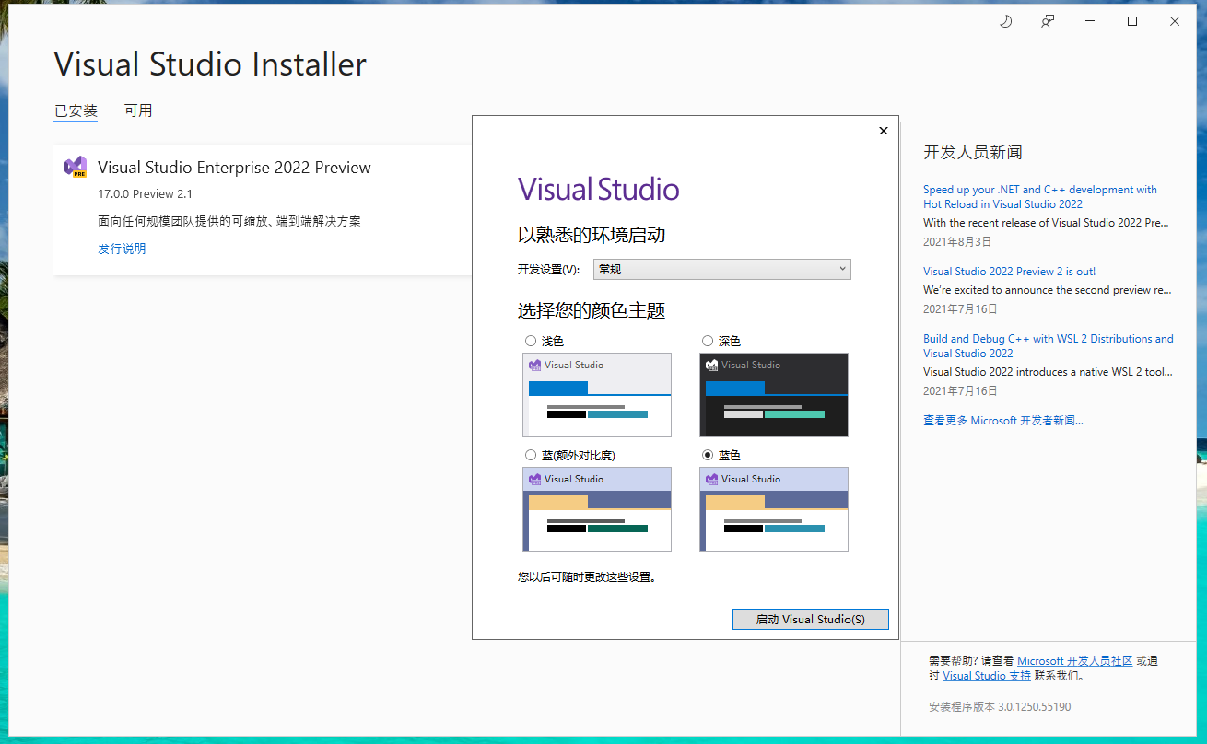This screenshot has height=744, width=1207.
Task: Click the feedback pin icon in title bar
Action: 1048,21
